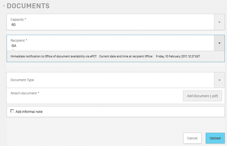Click the Friday, 10 February 2017 timestamp
Image resolution: width=227 pixels, height=146 pixels.
[x=178, y=56]
